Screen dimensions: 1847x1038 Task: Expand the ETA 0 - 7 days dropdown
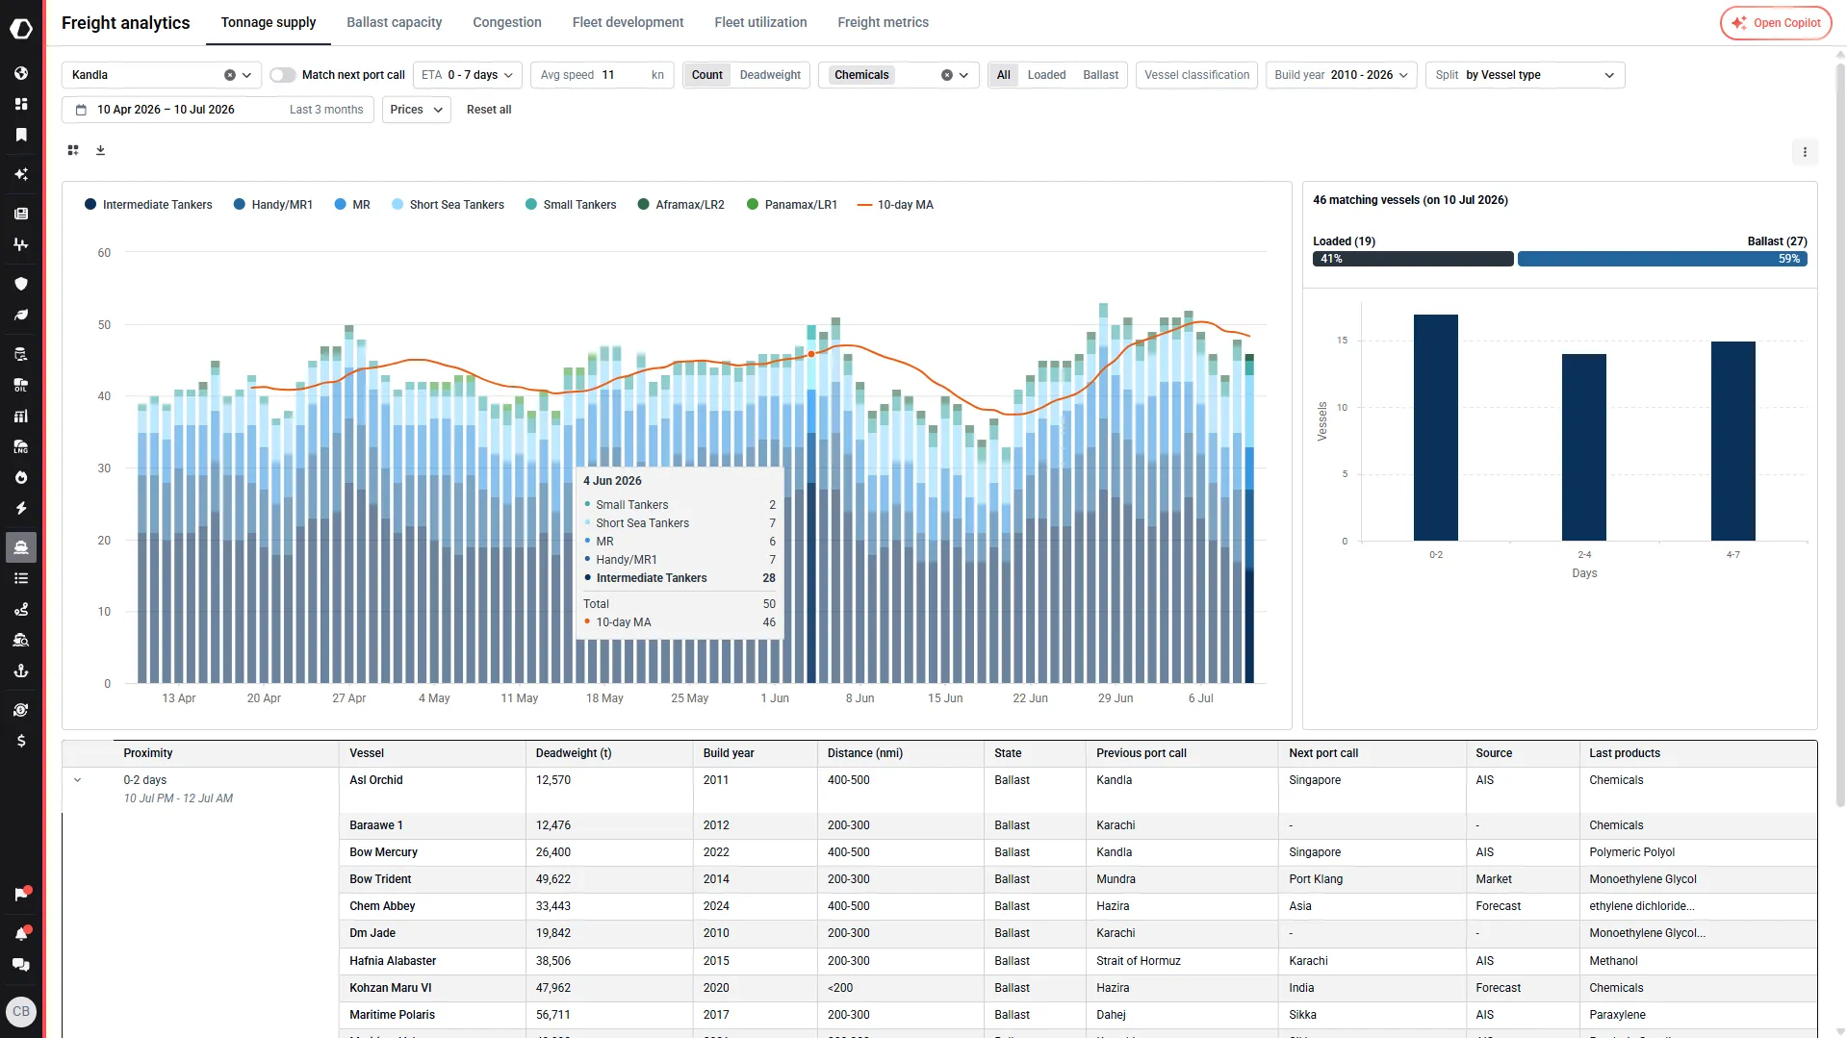click(x=468, y=75)
